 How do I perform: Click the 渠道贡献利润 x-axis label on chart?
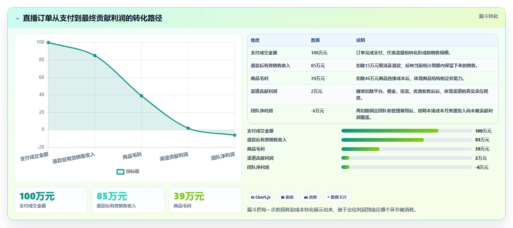pos(174,157)
